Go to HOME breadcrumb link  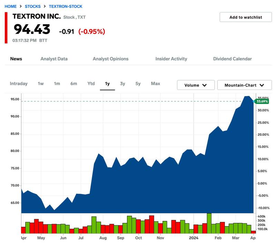tap(11, 7)
